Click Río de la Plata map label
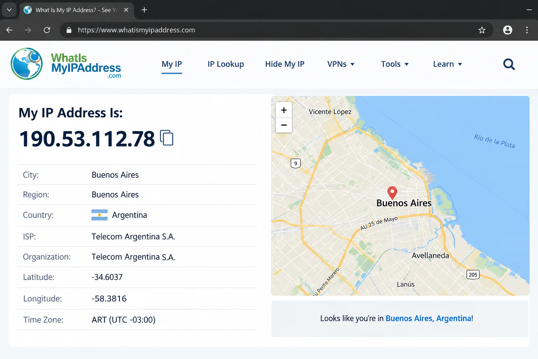 [x=494, y=141]
